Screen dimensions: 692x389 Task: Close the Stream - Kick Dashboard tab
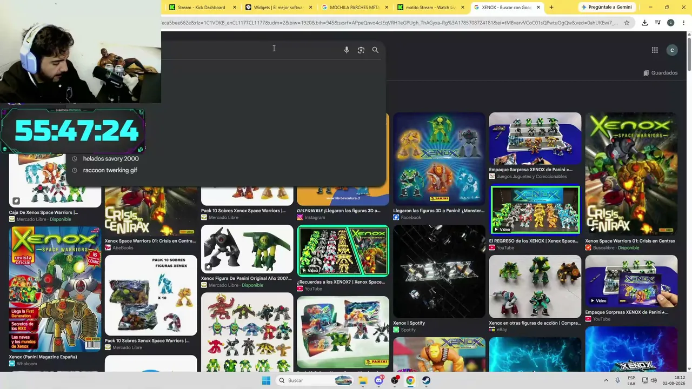[235, 8]
